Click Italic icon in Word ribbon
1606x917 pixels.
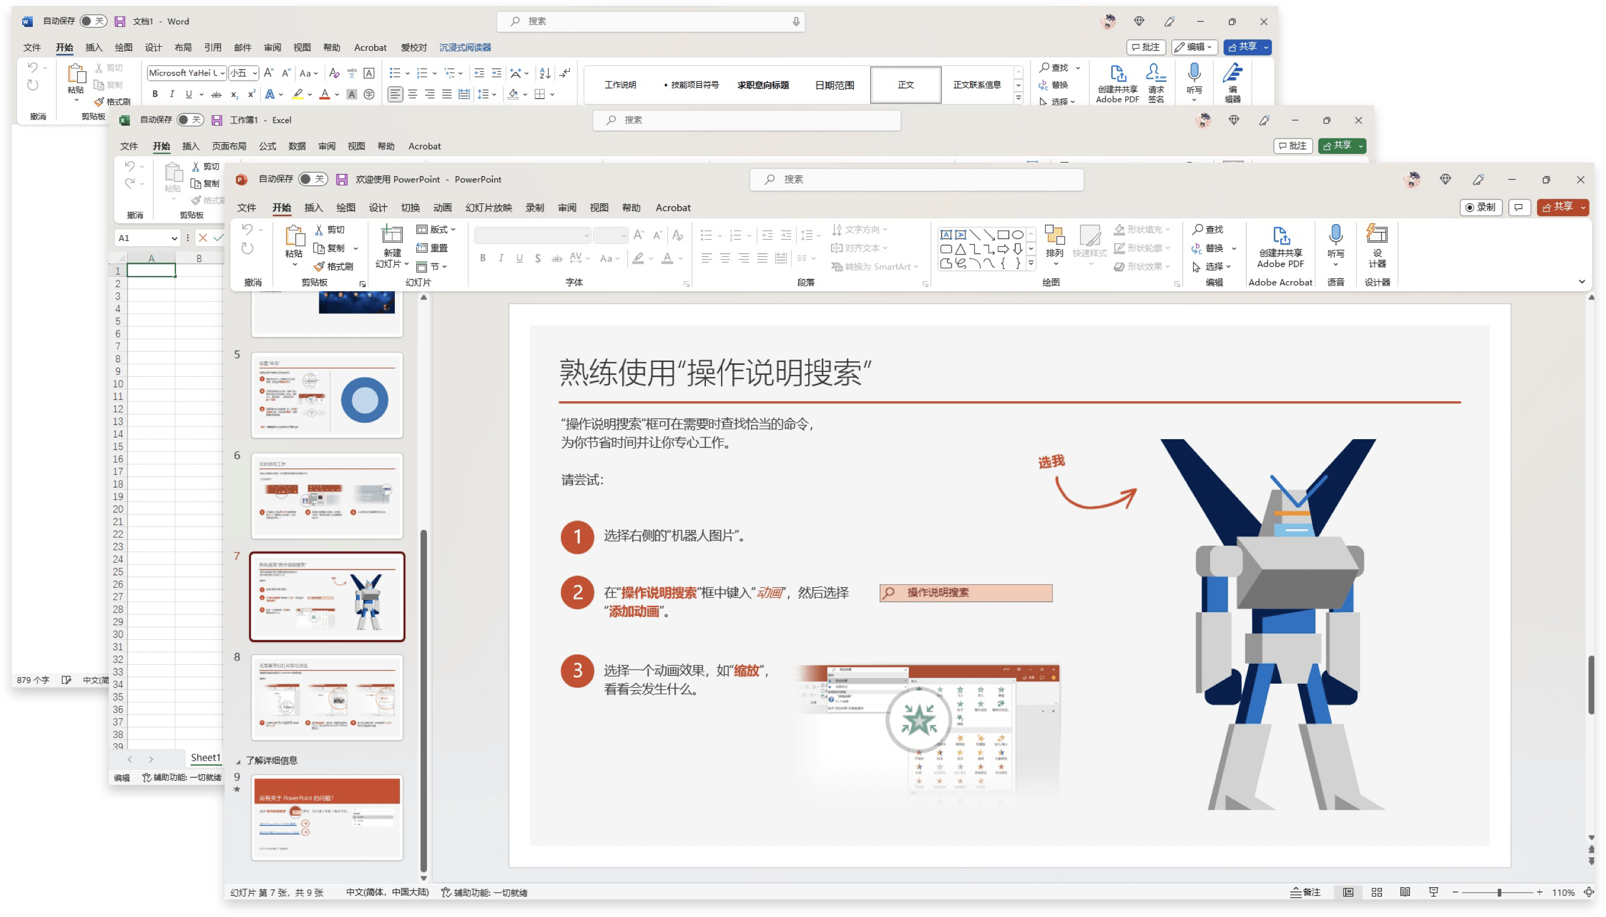click(171, 94)
